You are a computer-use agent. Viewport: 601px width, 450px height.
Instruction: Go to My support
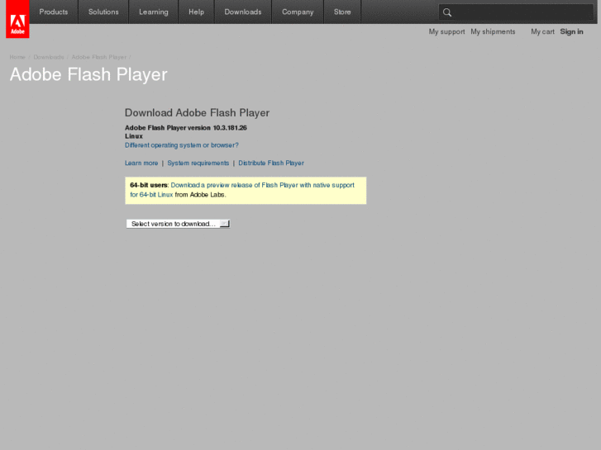pos(446,31)
